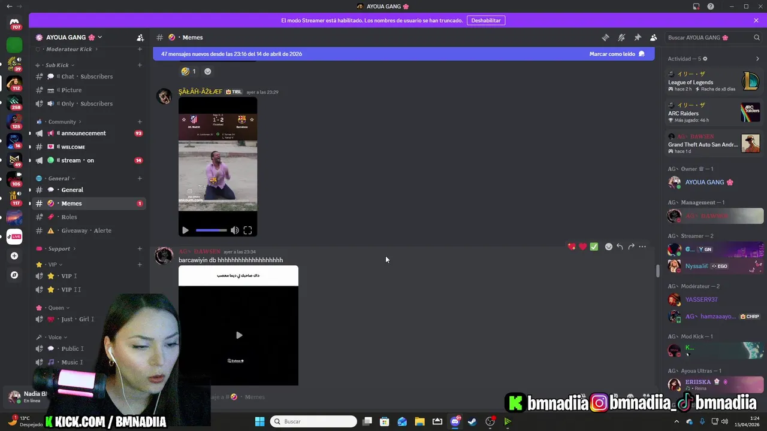
Task: Click Marcar como leído button
Action: 617,54
